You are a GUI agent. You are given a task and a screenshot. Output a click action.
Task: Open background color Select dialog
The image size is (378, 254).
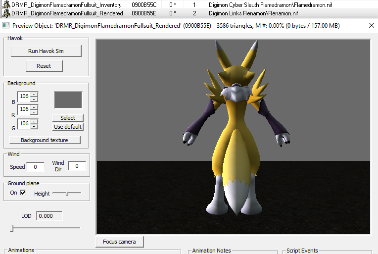(68, 118)
